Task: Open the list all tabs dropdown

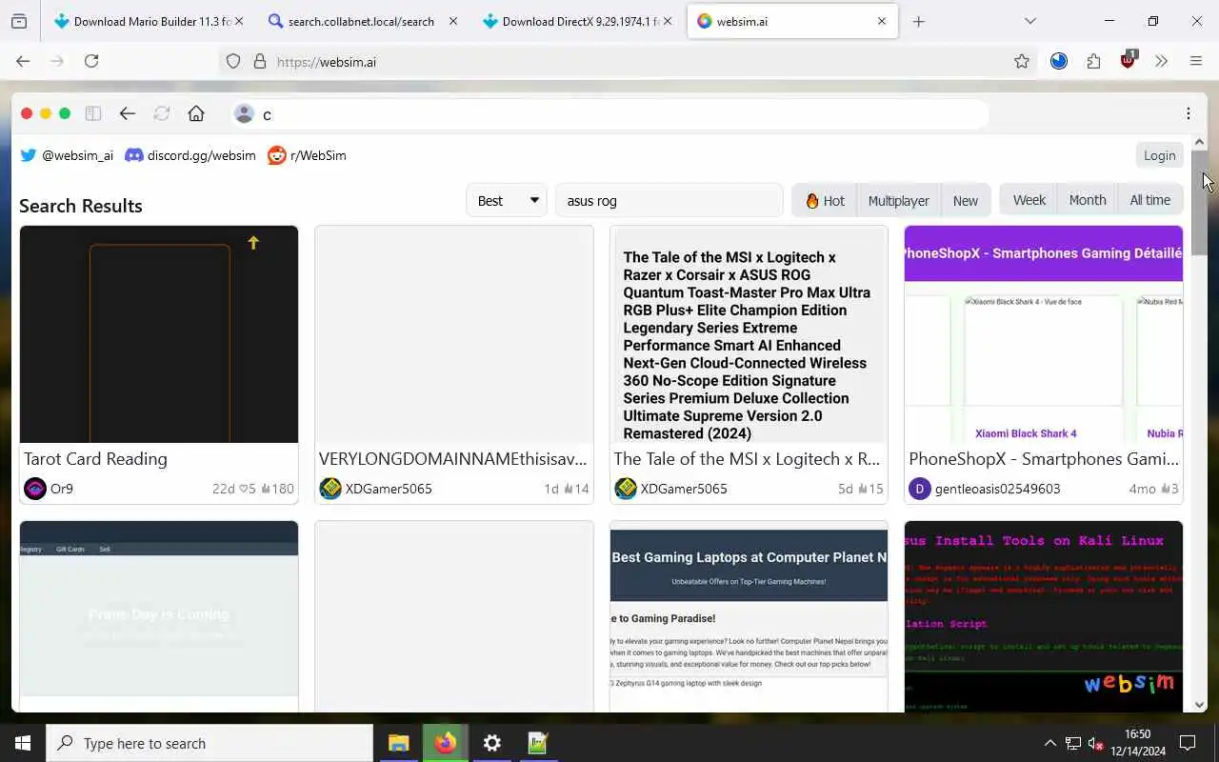Action: (1029, 21)
